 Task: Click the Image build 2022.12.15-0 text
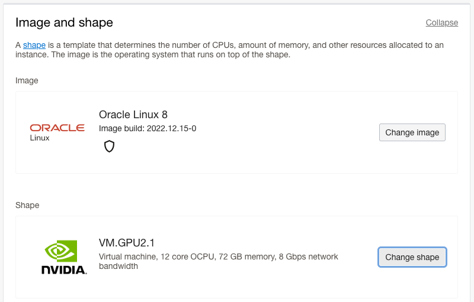tap(148, 128)
